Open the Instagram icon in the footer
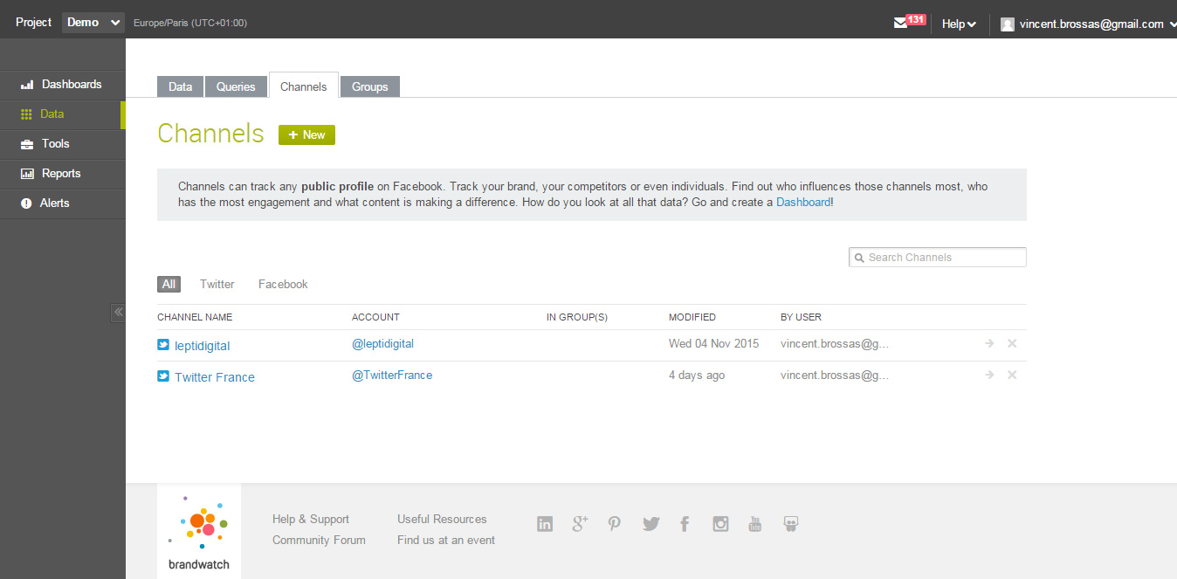Image resolution: width=1177 pixels, height=579 pixels. pos(720,524)
